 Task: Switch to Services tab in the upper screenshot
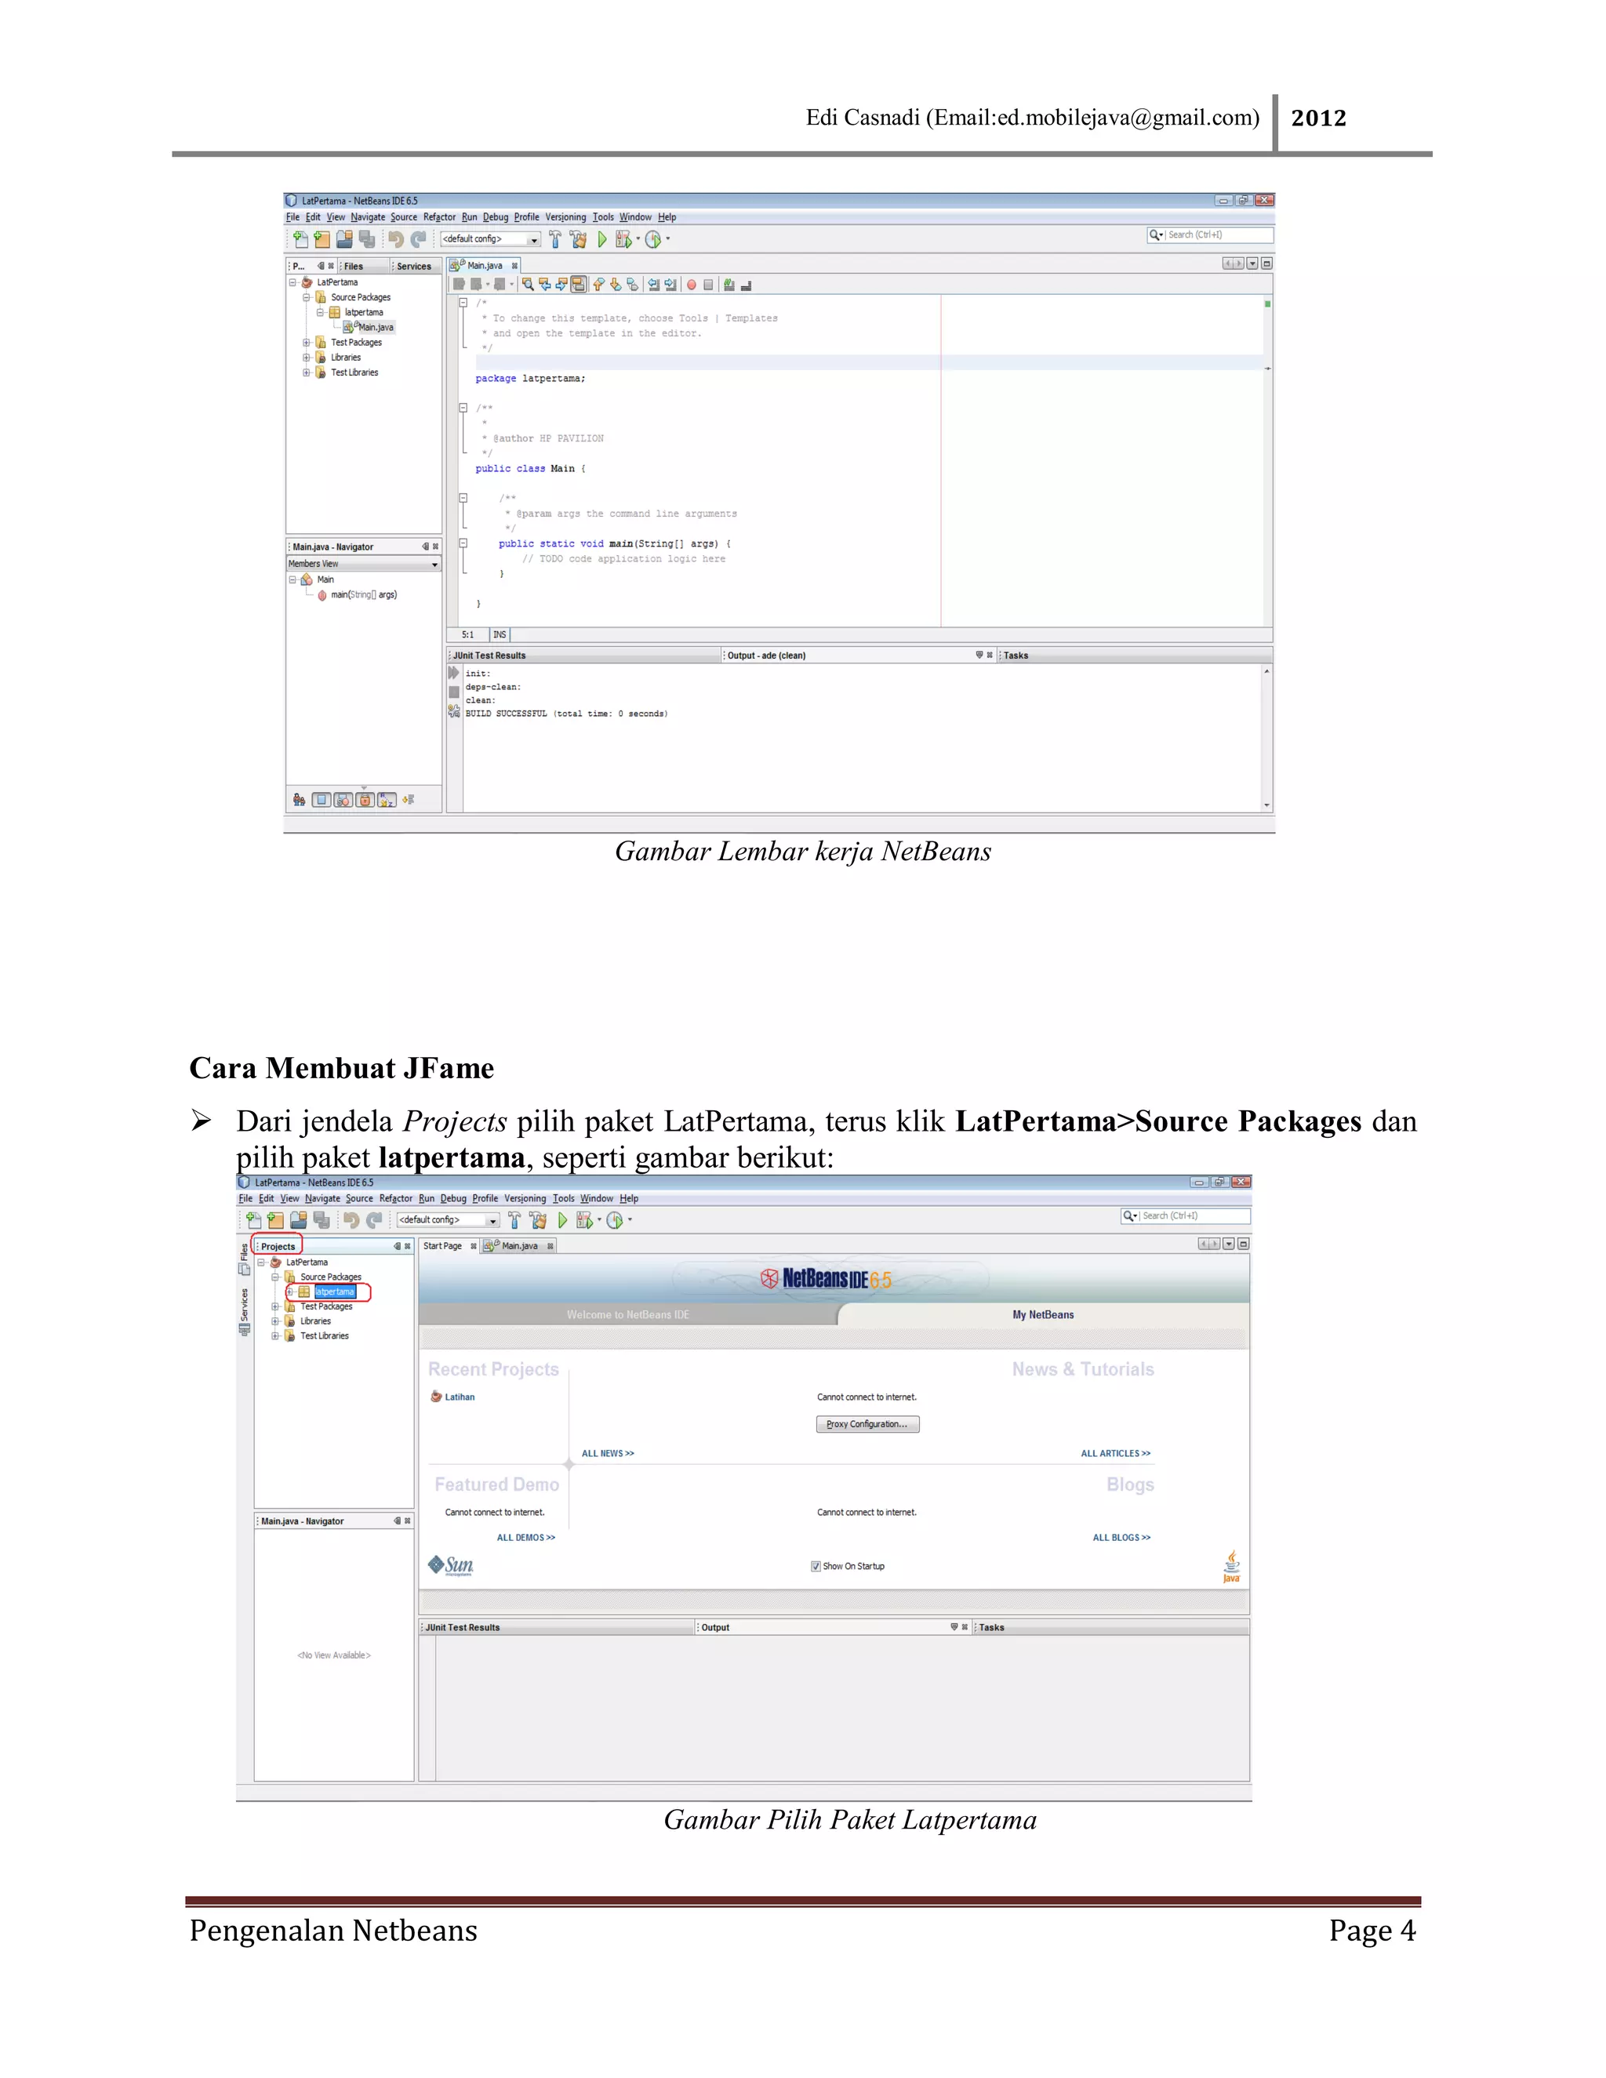[414, 267]
